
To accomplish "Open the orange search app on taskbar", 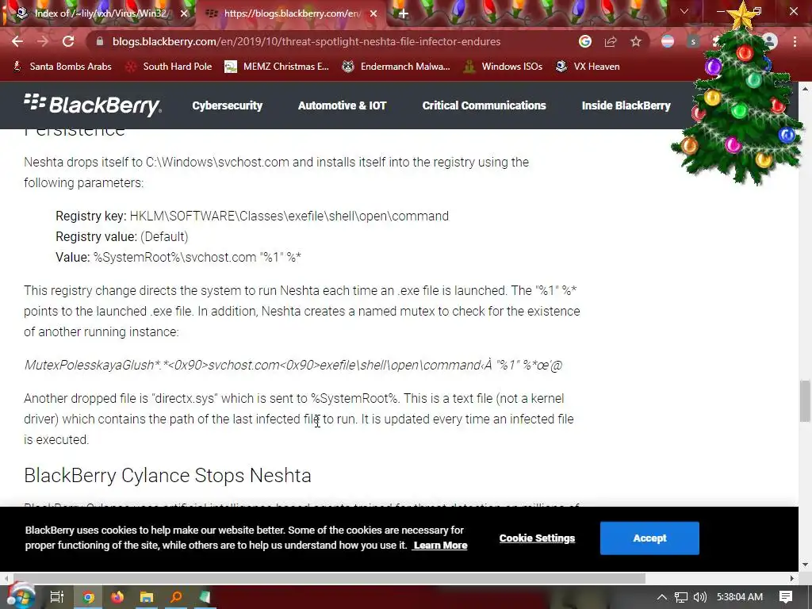I will (x=176, y=597).
